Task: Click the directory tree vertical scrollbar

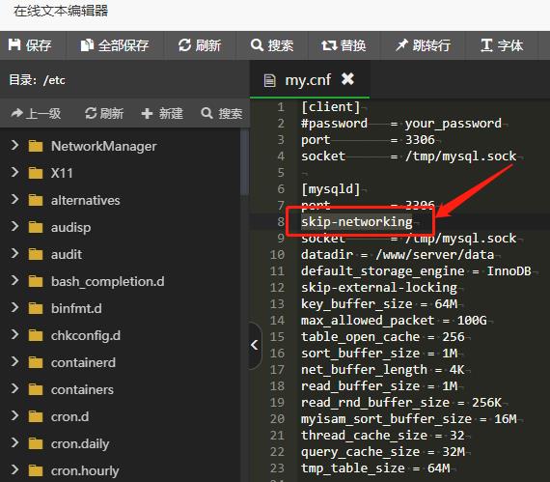Action: click(x=245, y=161)
